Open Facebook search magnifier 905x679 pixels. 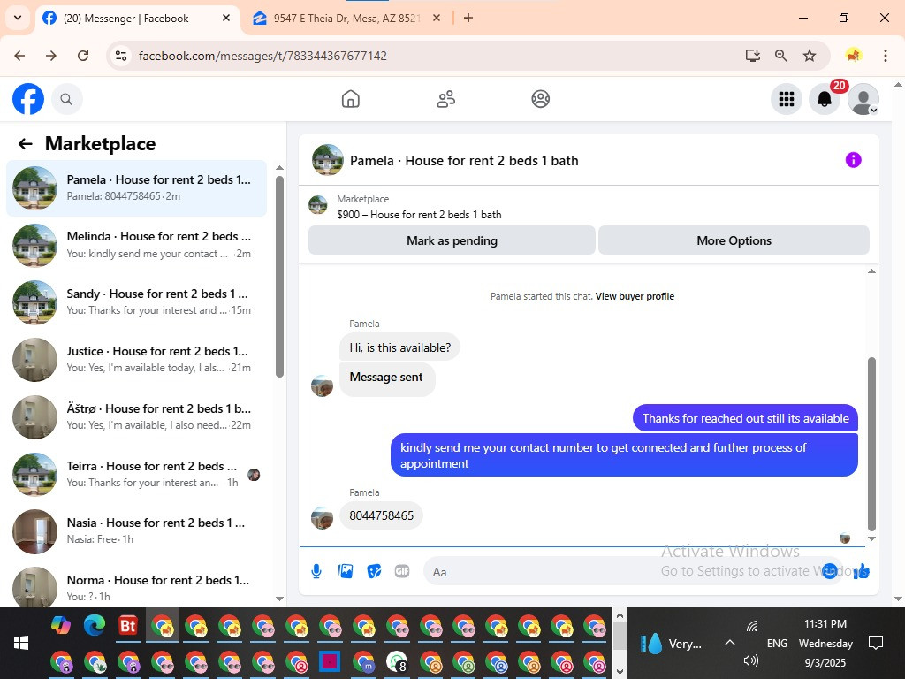click(67, 99)
